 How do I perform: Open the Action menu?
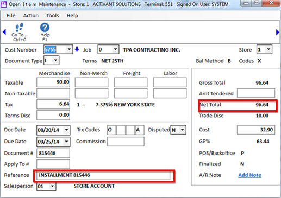31,16
